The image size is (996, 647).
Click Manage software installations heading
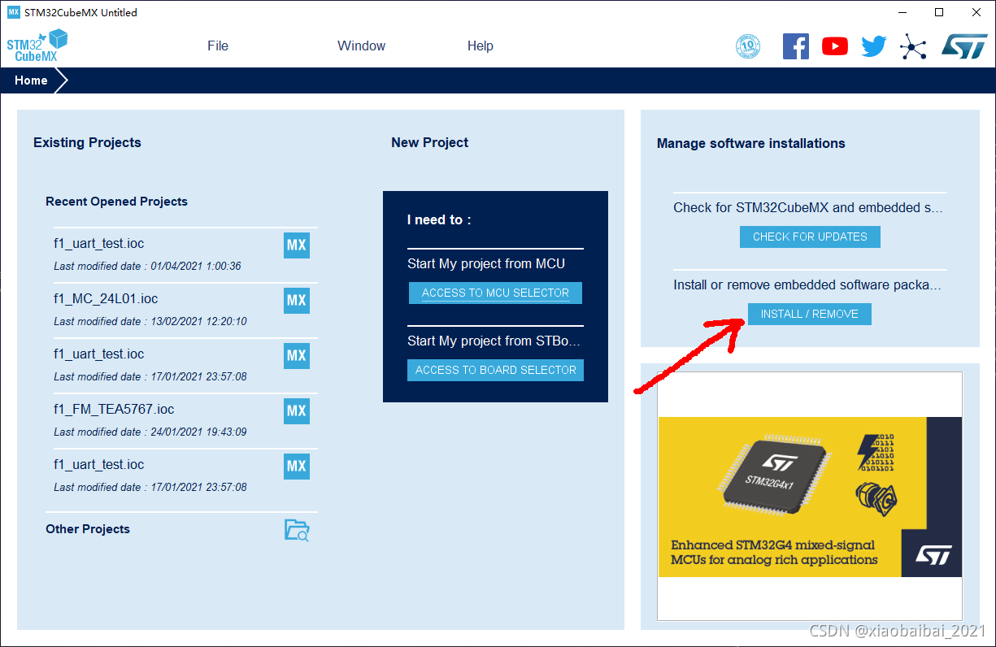[751, 143]
